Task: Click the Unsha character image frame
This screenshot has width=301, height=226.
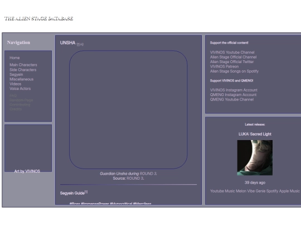Action: [x=128, y=110]
